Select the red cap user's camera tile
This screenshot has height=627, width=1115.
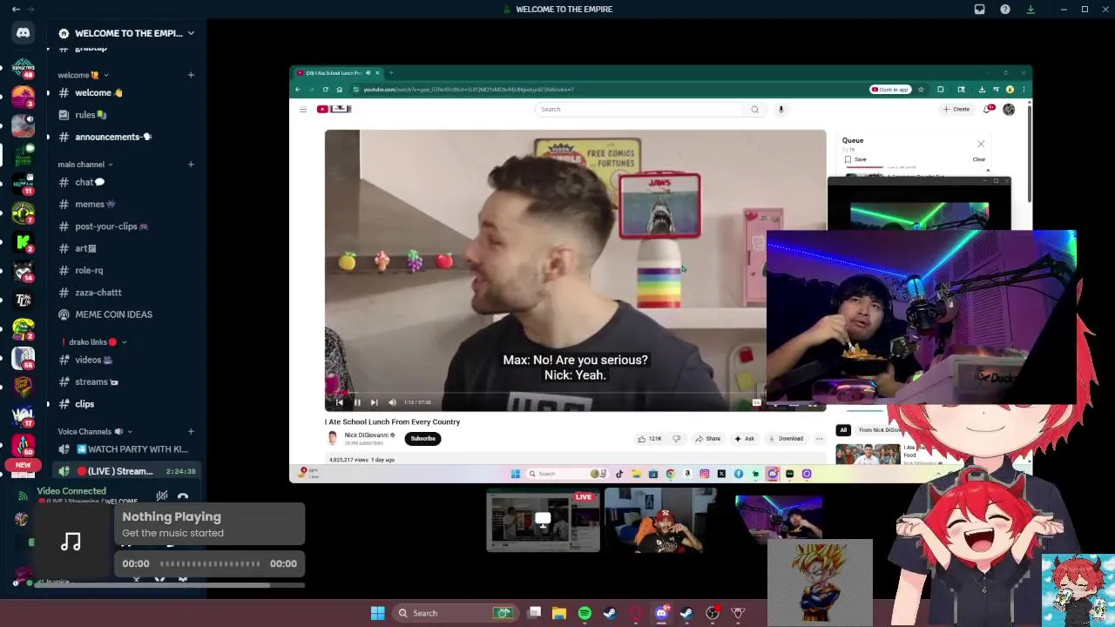pyautogui.click(x=660, y=520)
